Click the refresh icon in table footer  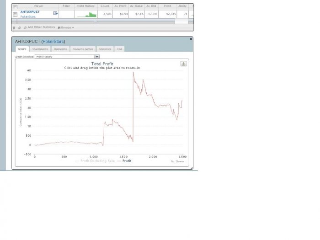point(20,28)
